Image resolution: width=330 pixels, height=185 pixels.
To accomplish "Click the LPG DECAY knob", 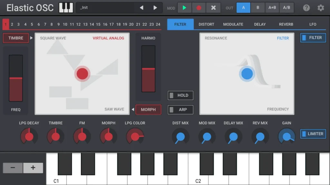I will pyautogui.click(x=29, y=137).
